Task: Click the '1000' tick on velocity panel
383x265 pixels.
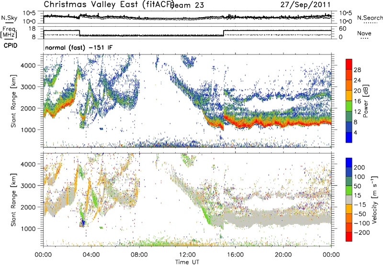Action: click(x=28, y=229)
